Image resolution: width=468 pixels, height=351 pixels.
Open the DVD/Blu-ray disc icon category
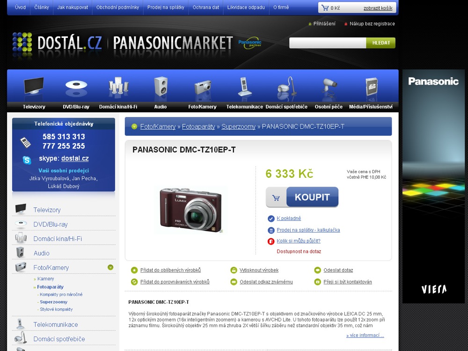click(x=76, y=87)
